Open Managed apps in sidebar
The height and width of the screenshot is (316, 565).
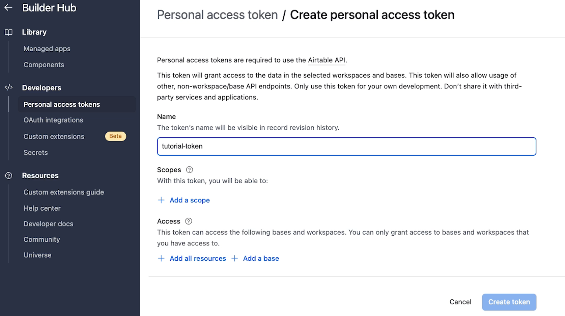tap(47, 49)
